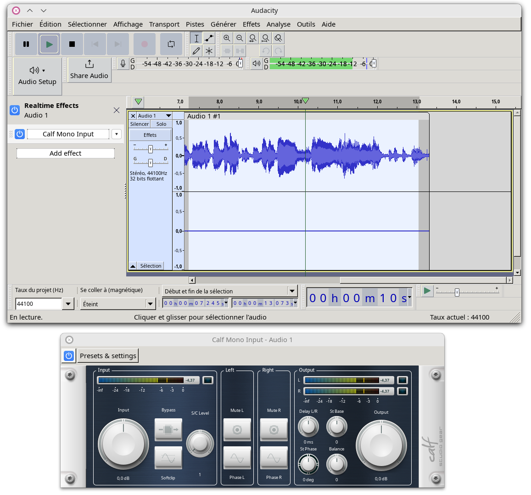Click the track Effets button
Screen dimensions: 531x495
(150, 135)
